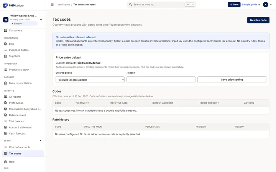Select Tax codes in sidebar

(23, 153)
